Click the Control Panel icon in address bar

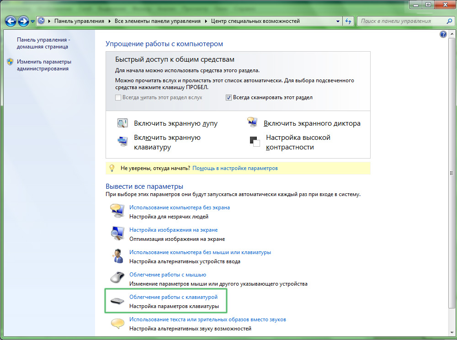pos(42,21)
